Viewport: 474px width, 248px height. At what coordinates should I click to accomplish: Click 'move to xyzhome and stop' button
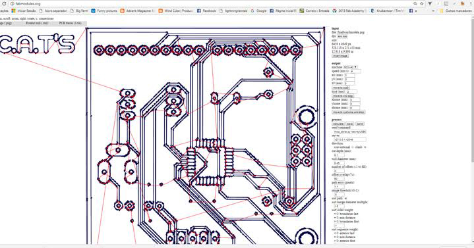pos(349,112)
